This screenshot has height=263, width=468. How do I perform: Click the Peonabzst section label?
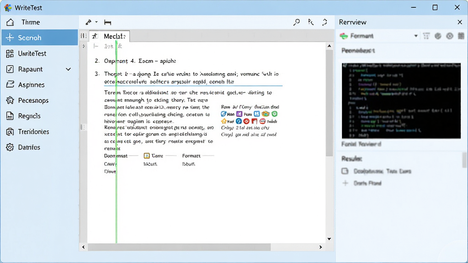(x=358, y=51)
